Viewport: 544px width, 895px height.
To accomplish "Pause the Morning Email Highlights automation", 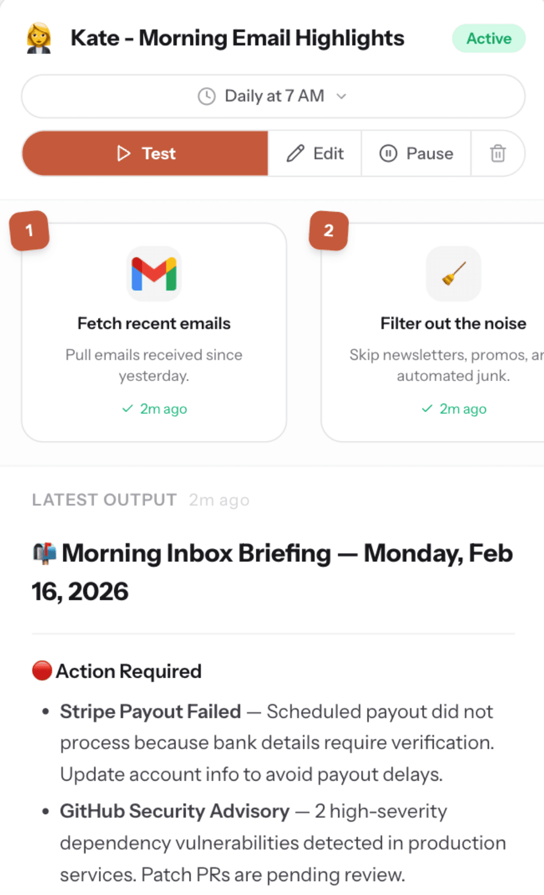I will (416, 153).
